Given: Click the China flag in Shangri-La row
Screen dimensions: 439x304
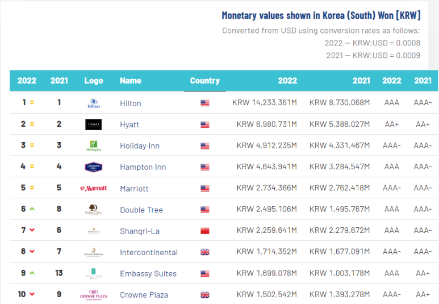Looking at the screenshot, I should 205,231.
